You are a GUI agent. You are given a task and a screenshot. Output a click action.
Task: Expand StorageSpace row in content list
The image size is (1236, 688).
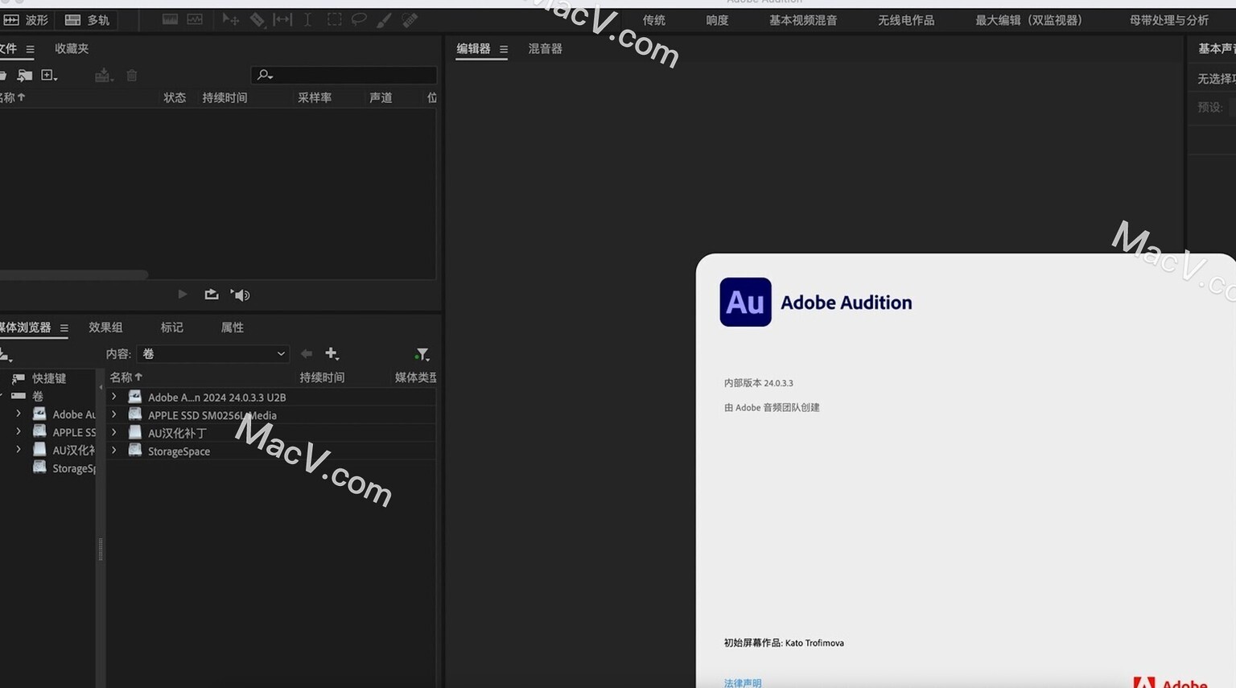[x=113, y=451]
